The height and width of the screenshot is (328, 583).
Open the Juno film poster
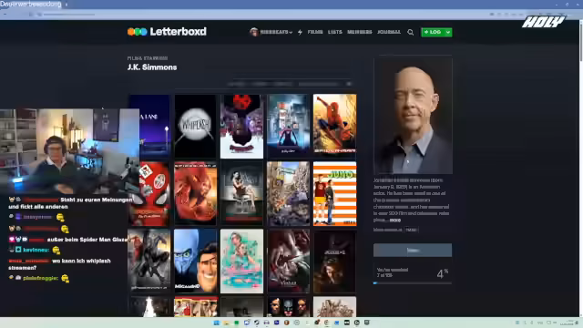tap(334, 194)
